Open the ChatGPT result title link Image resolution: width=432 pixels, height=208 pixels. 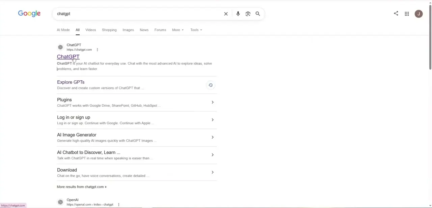click(x=68, y=57)
